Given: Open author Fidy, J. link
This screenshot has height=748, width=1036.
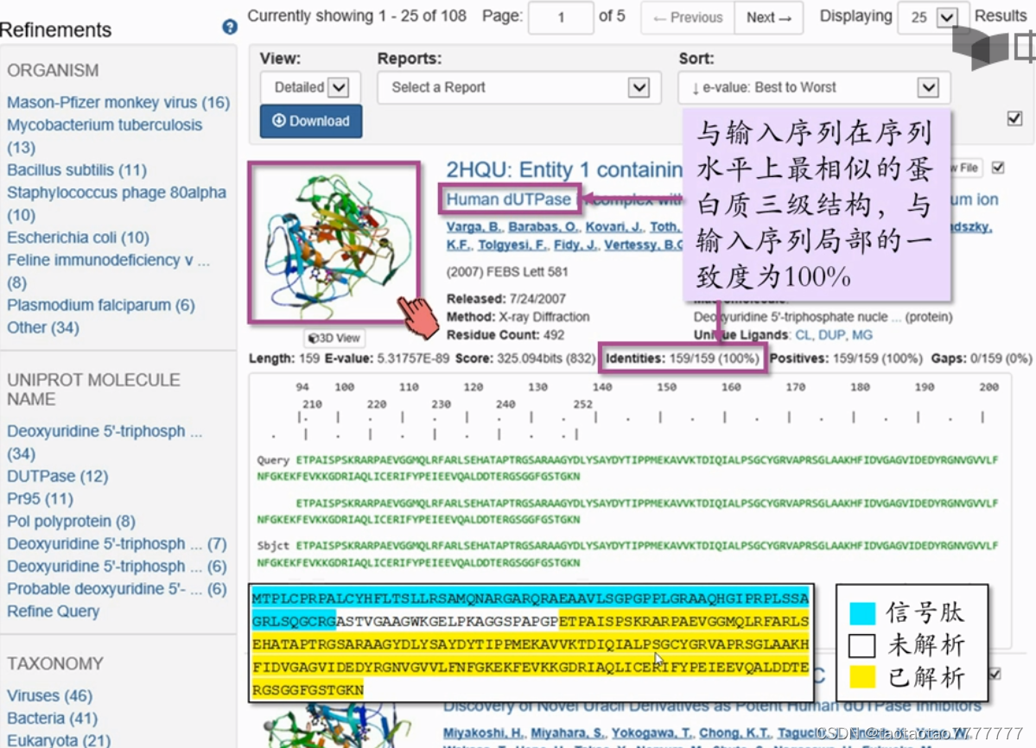Looking at the screenshot, I should coord(575,244).
